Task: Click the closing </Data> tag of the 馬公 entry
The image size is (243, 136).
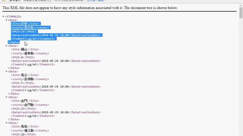Action: coord(14,94)
